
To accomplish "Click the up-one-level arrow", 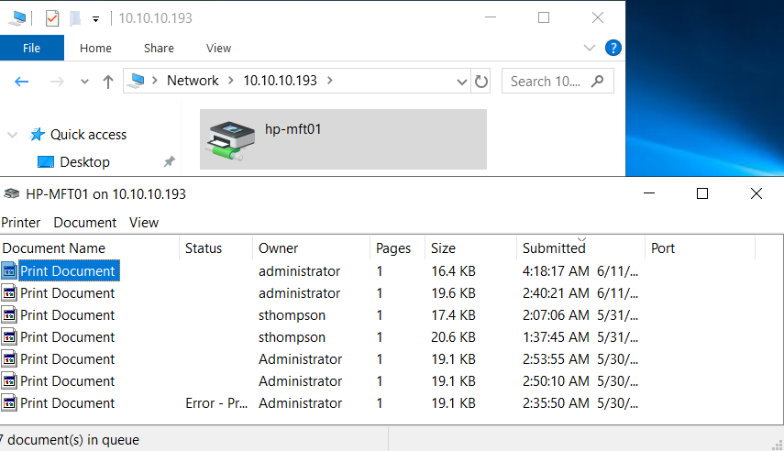I will point(107,82).
